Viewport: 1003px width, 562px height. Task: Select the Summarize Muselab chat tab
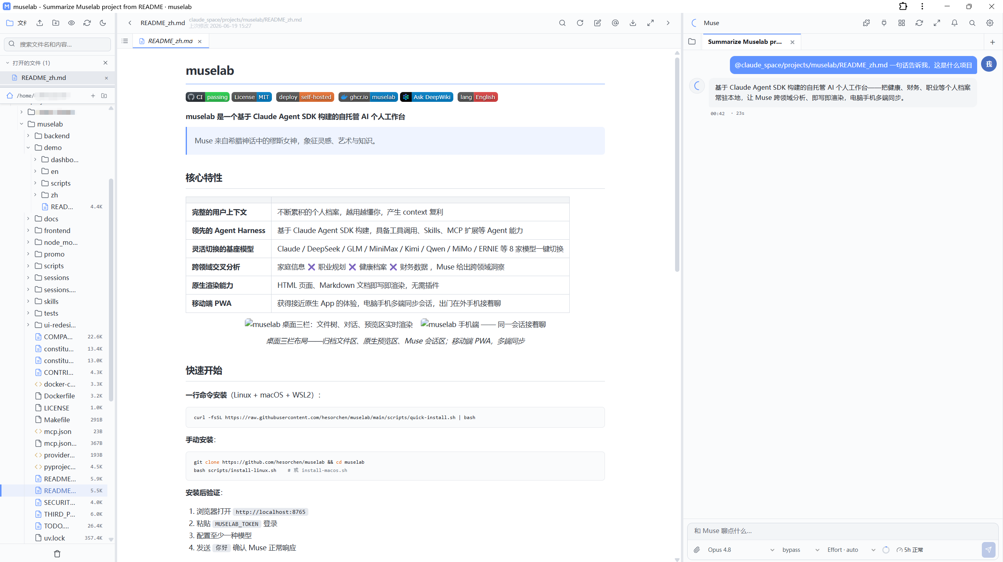744,42
